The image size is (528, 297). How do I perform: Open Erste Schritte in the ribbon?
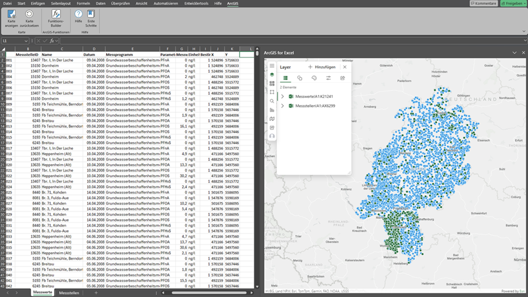pyautogui.click(x=91, y=18)
